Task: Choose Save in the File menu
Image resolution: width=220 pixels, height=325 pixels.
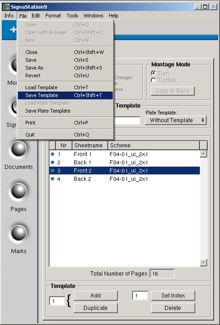Action: (66, 60)
